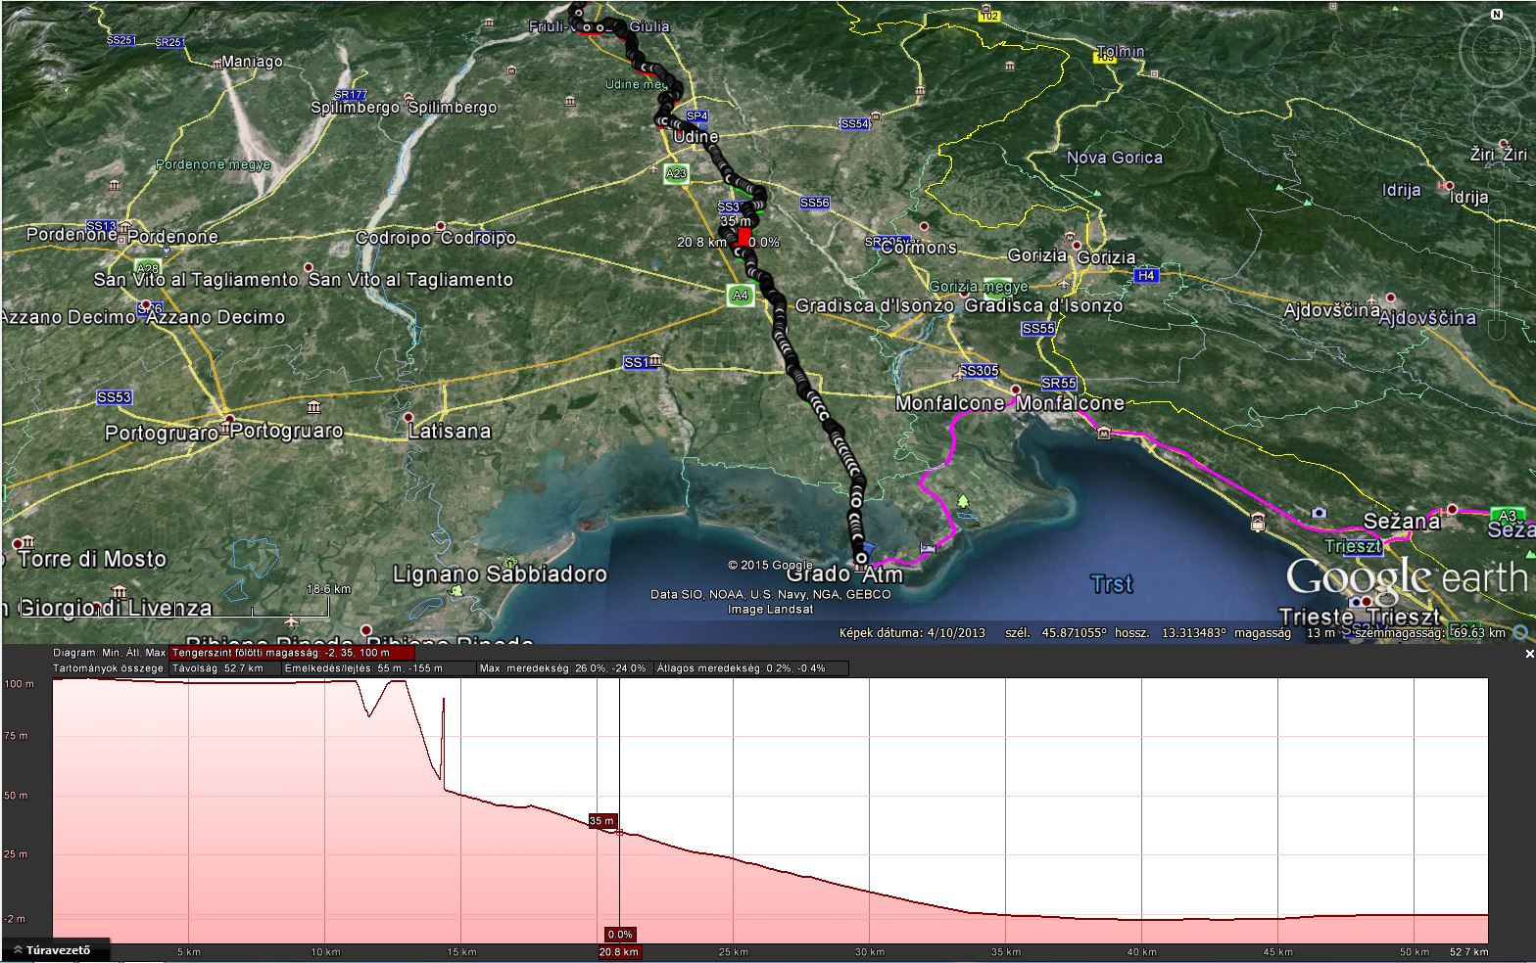Click the green tree park icon near Grado

(x=964, y=500)
